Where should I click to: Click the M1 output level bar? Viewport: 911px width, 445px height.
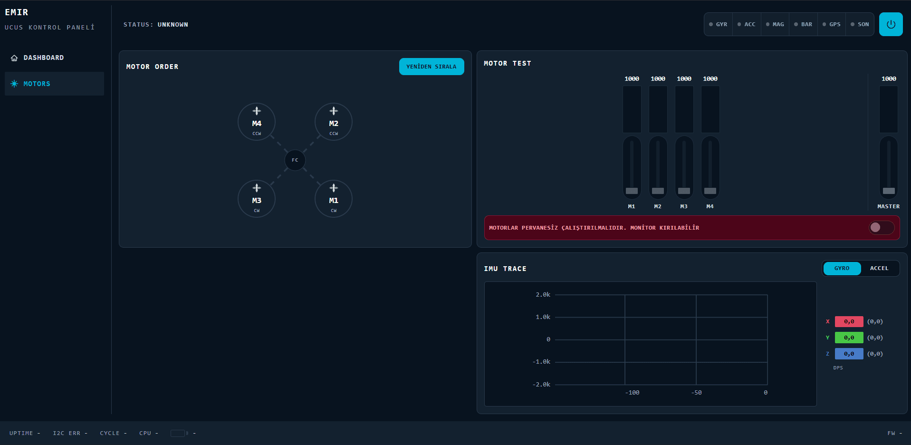click(632, 109)
